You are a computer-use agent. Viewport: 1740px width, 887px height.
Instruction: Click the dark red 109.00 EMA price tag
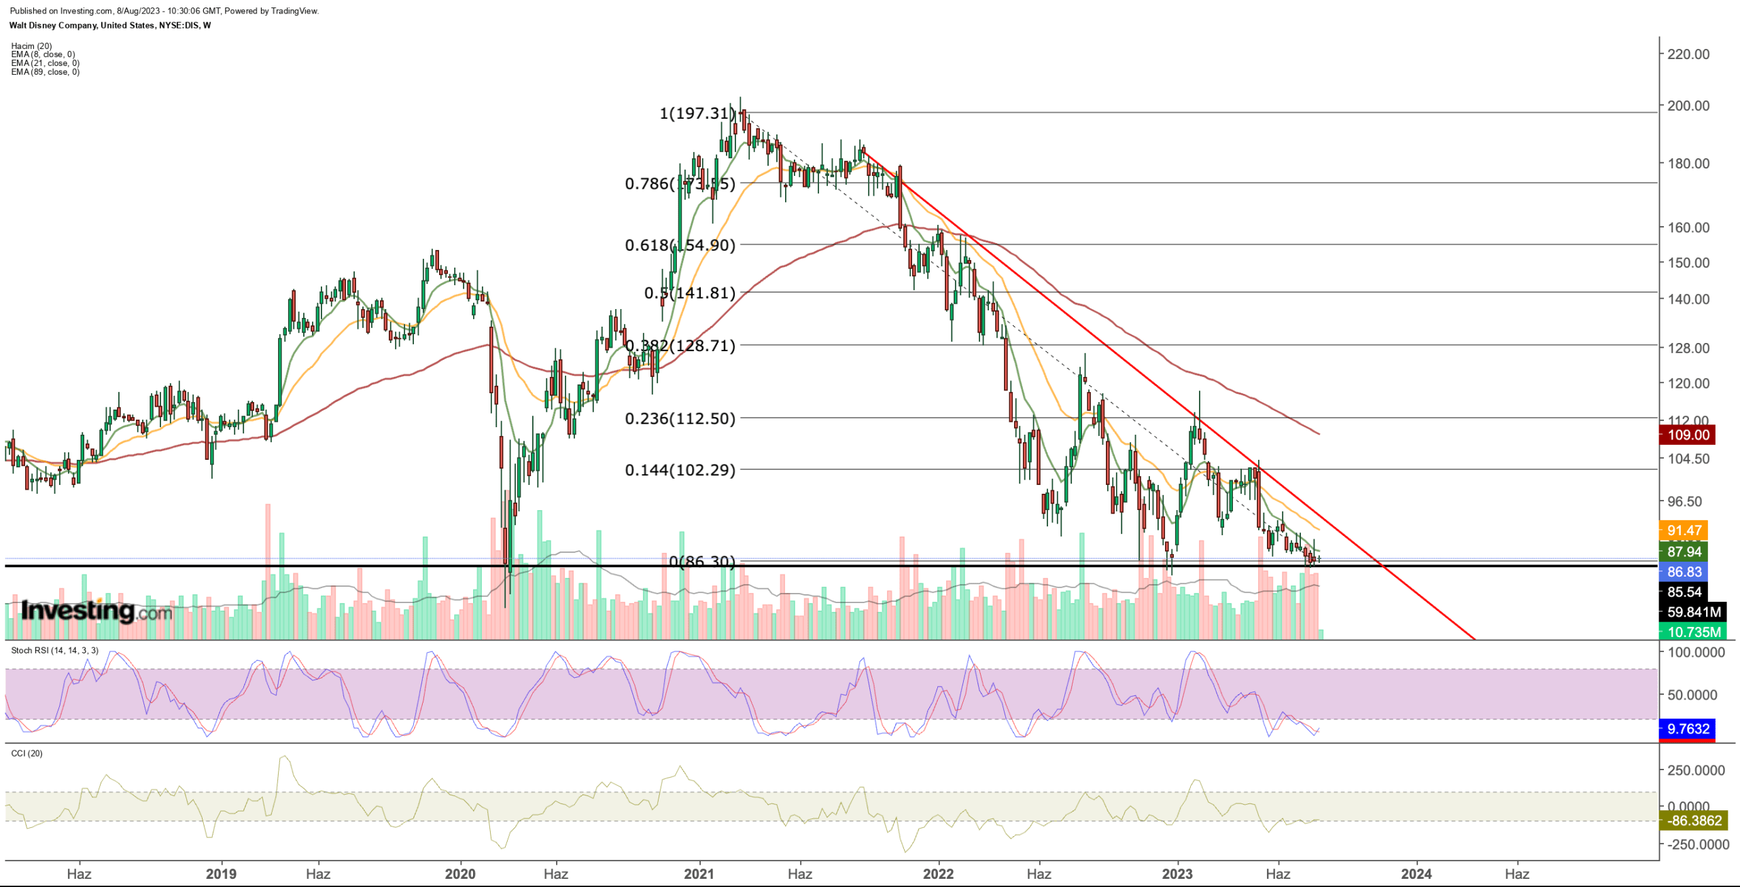click(x=1687, y=435)
